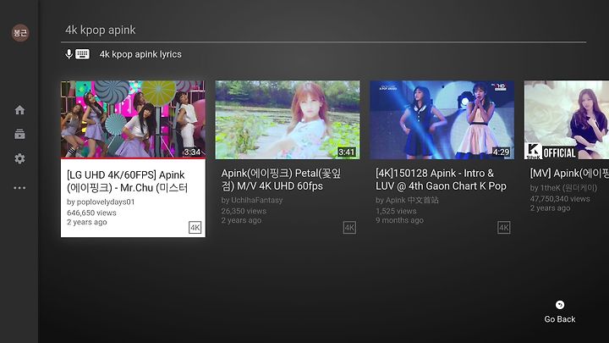Click the 3:41 duration label
The height and width of the screenshot is (343, 609).
(x=347, y=152)
